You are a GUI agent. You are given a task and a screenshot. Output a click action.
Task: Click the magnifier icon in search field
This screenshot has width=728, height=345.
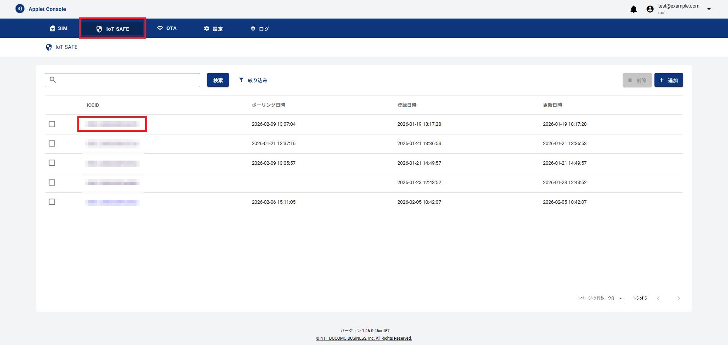53,80
